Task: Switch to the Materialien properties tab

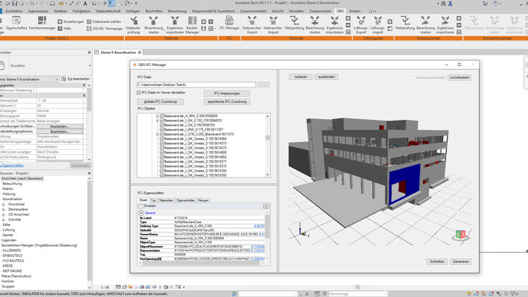Action: tap(166, 200)
